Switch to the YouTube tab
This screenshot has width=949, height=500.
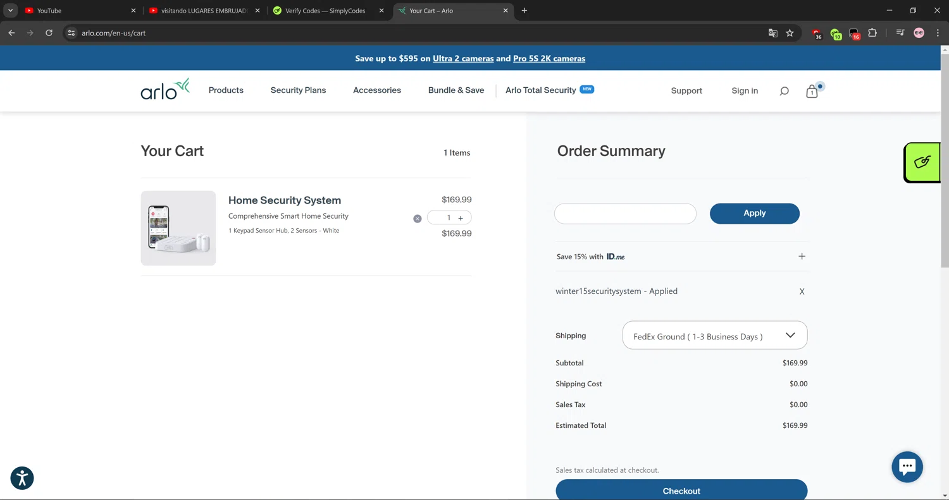pyautogui.click(x=79, y=11)
